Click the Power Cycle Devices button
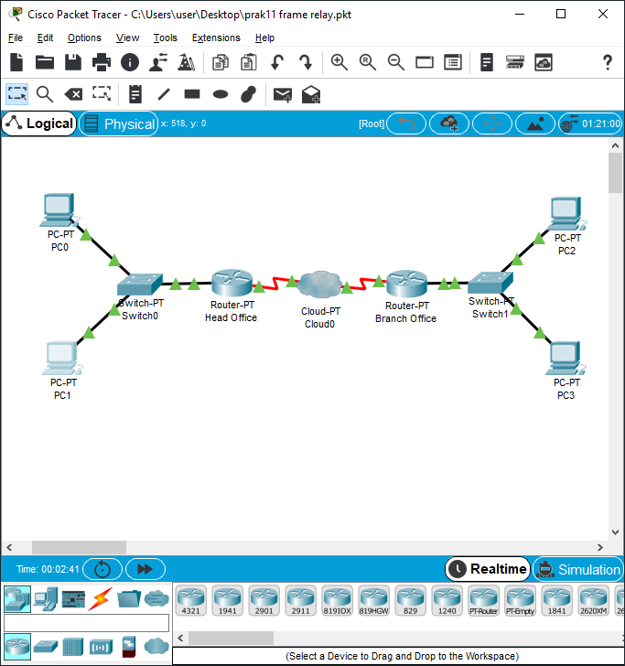 102,569
